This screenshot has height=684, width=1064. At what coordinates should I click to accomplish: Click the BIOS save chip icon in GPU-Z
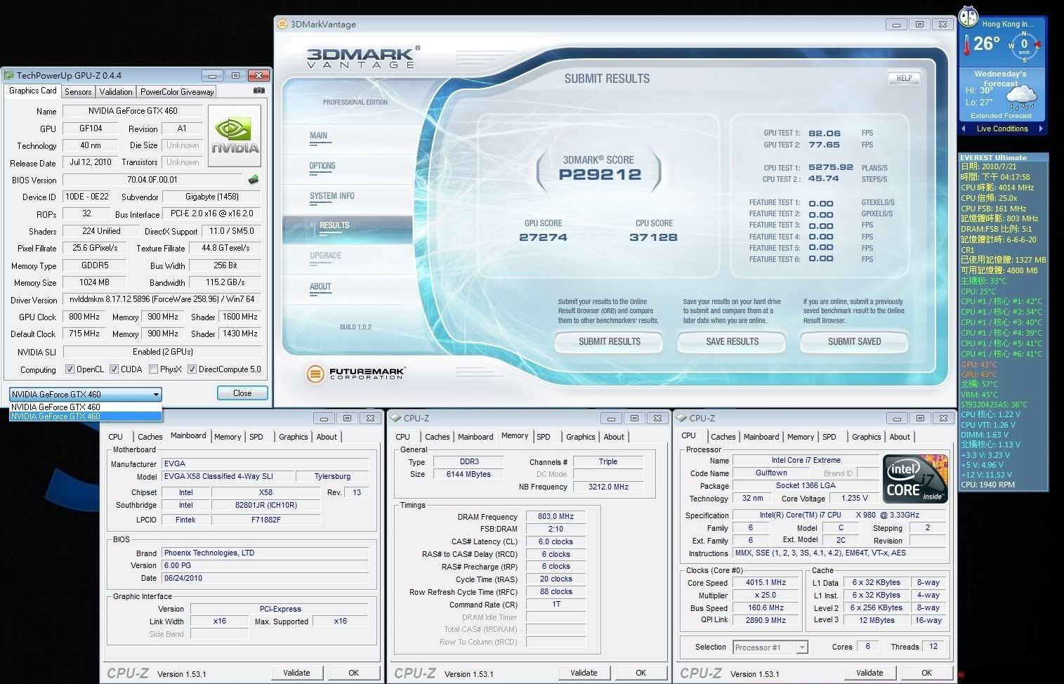[254, 180]
